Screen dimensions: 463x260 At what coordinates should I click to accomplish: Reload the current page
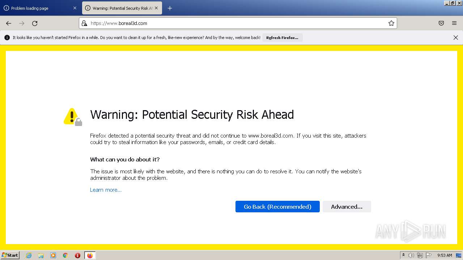[x=35, y=23]
